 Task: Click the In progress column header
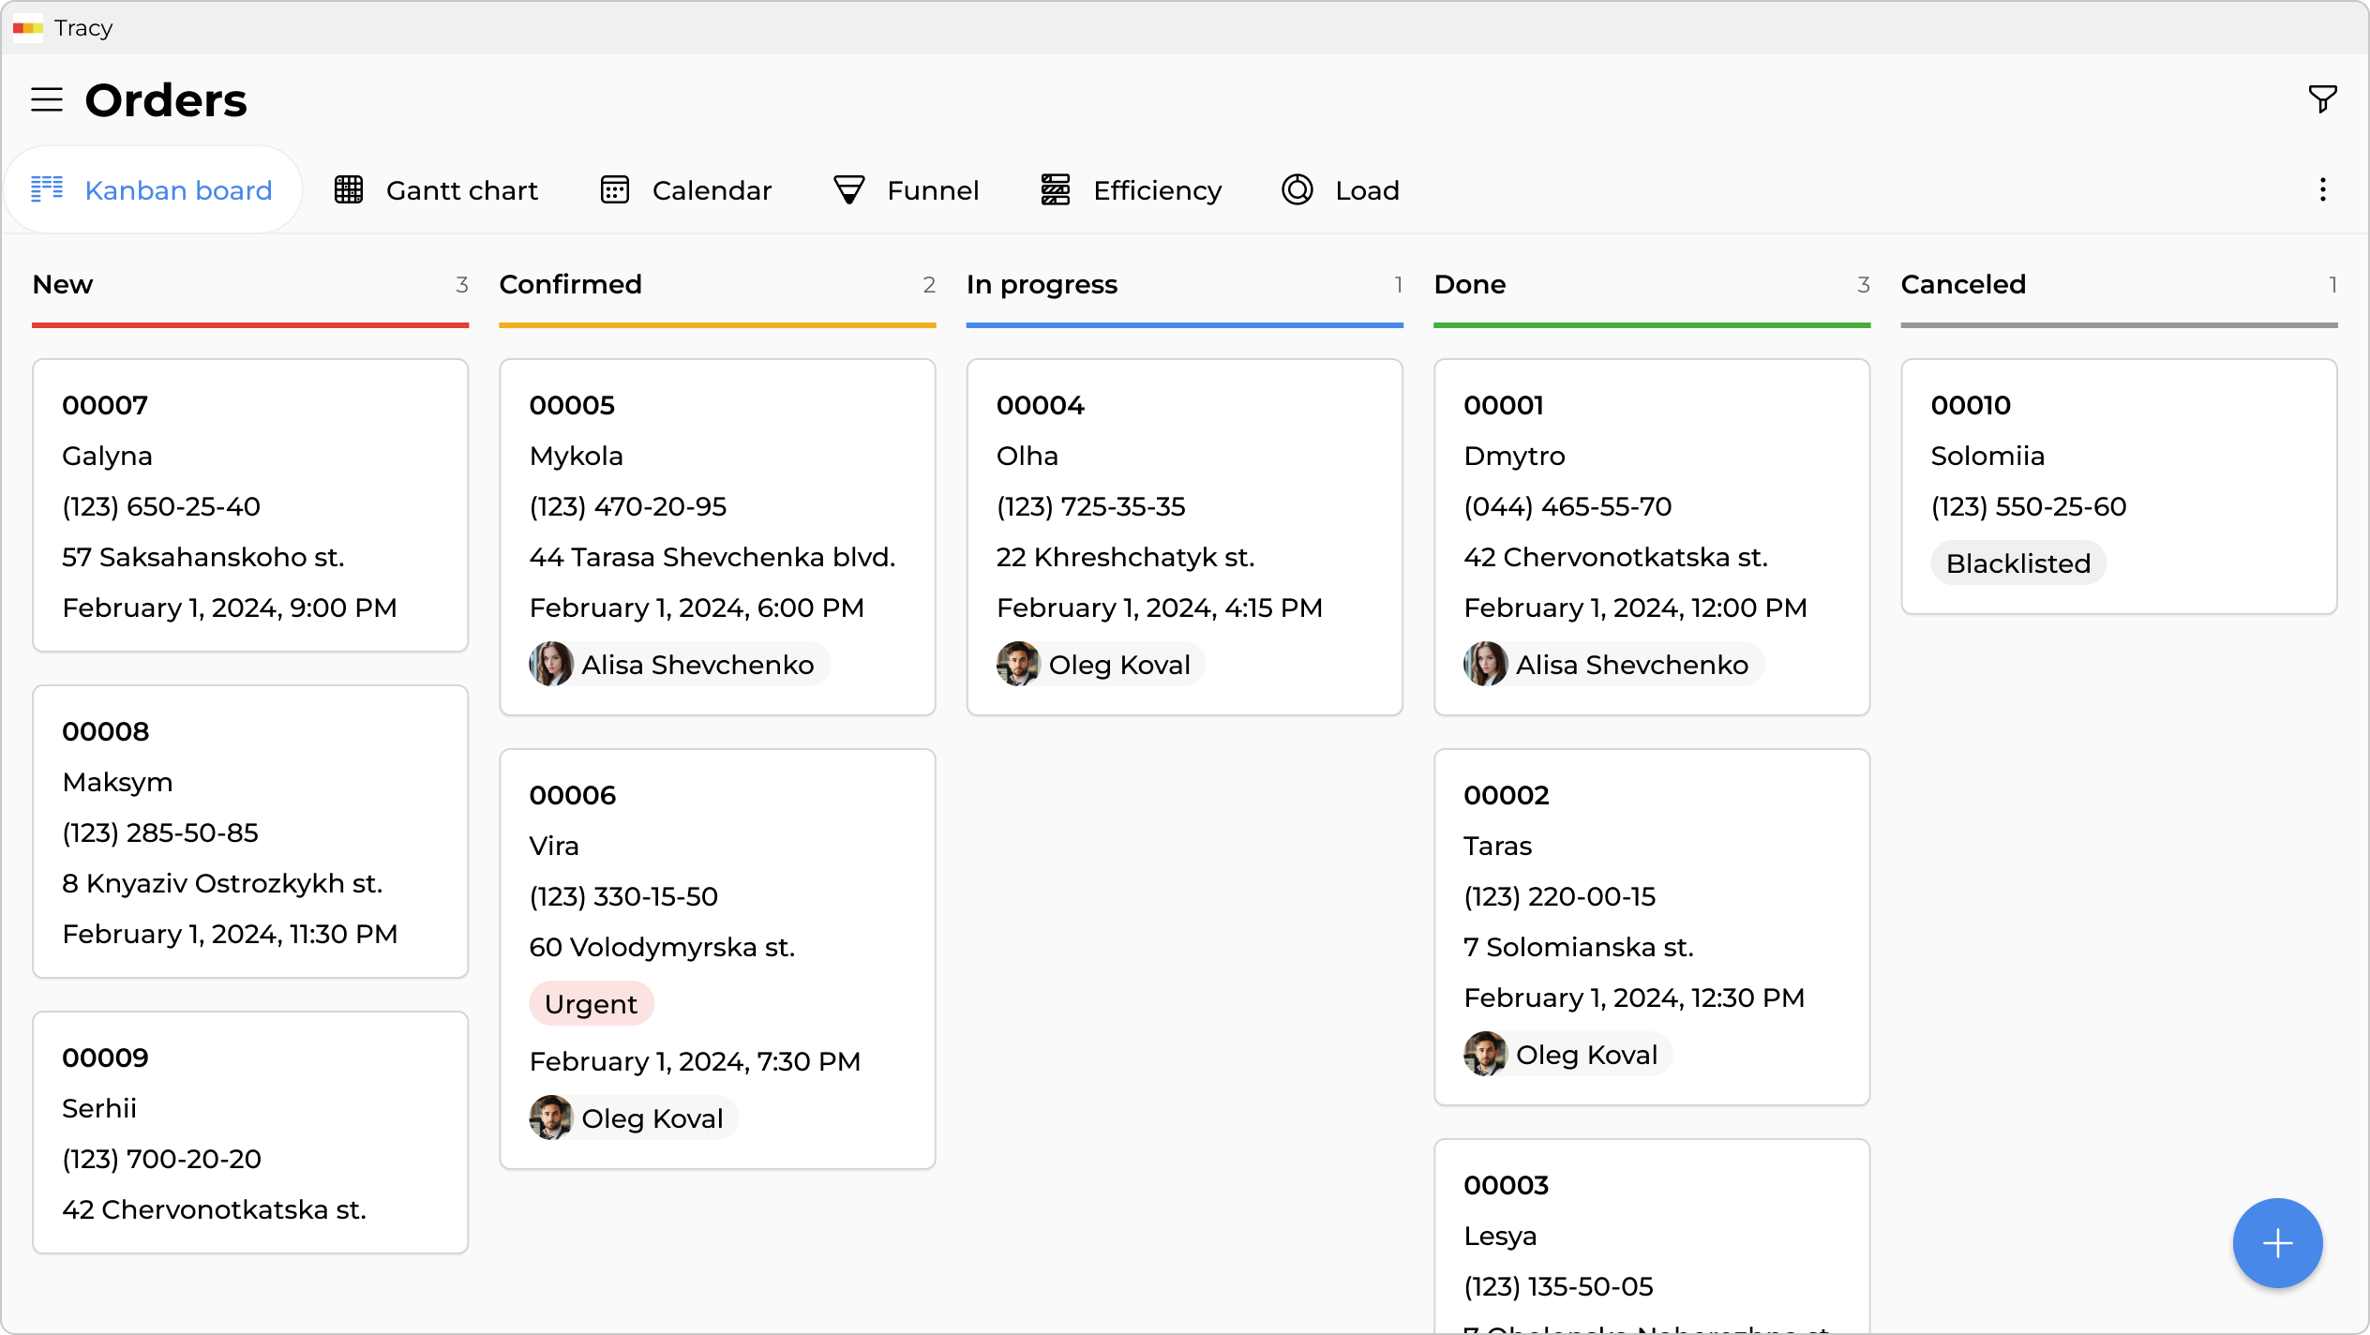[1042, 284]
